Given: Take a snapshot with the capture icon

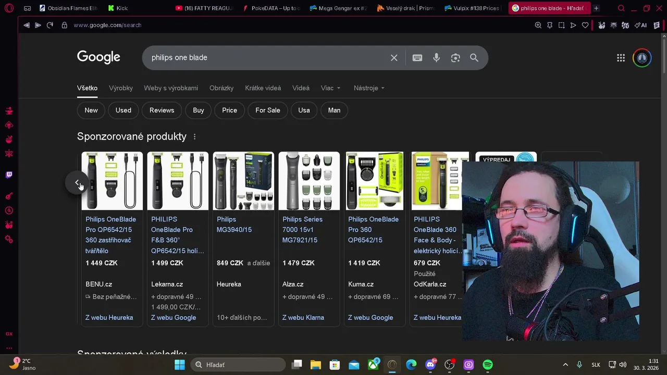Looking at the screenshot, I should pyautogui.click(x=561, y=25).
